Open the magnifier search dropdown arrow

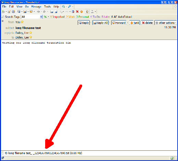[73, 6]
